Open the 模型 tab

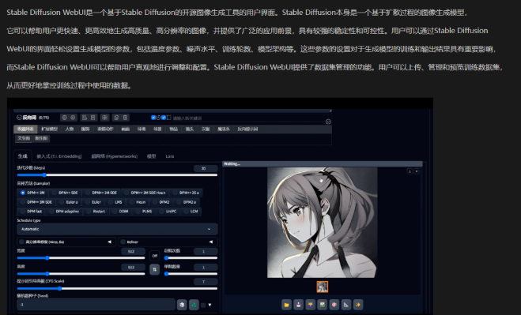[152, 156]
